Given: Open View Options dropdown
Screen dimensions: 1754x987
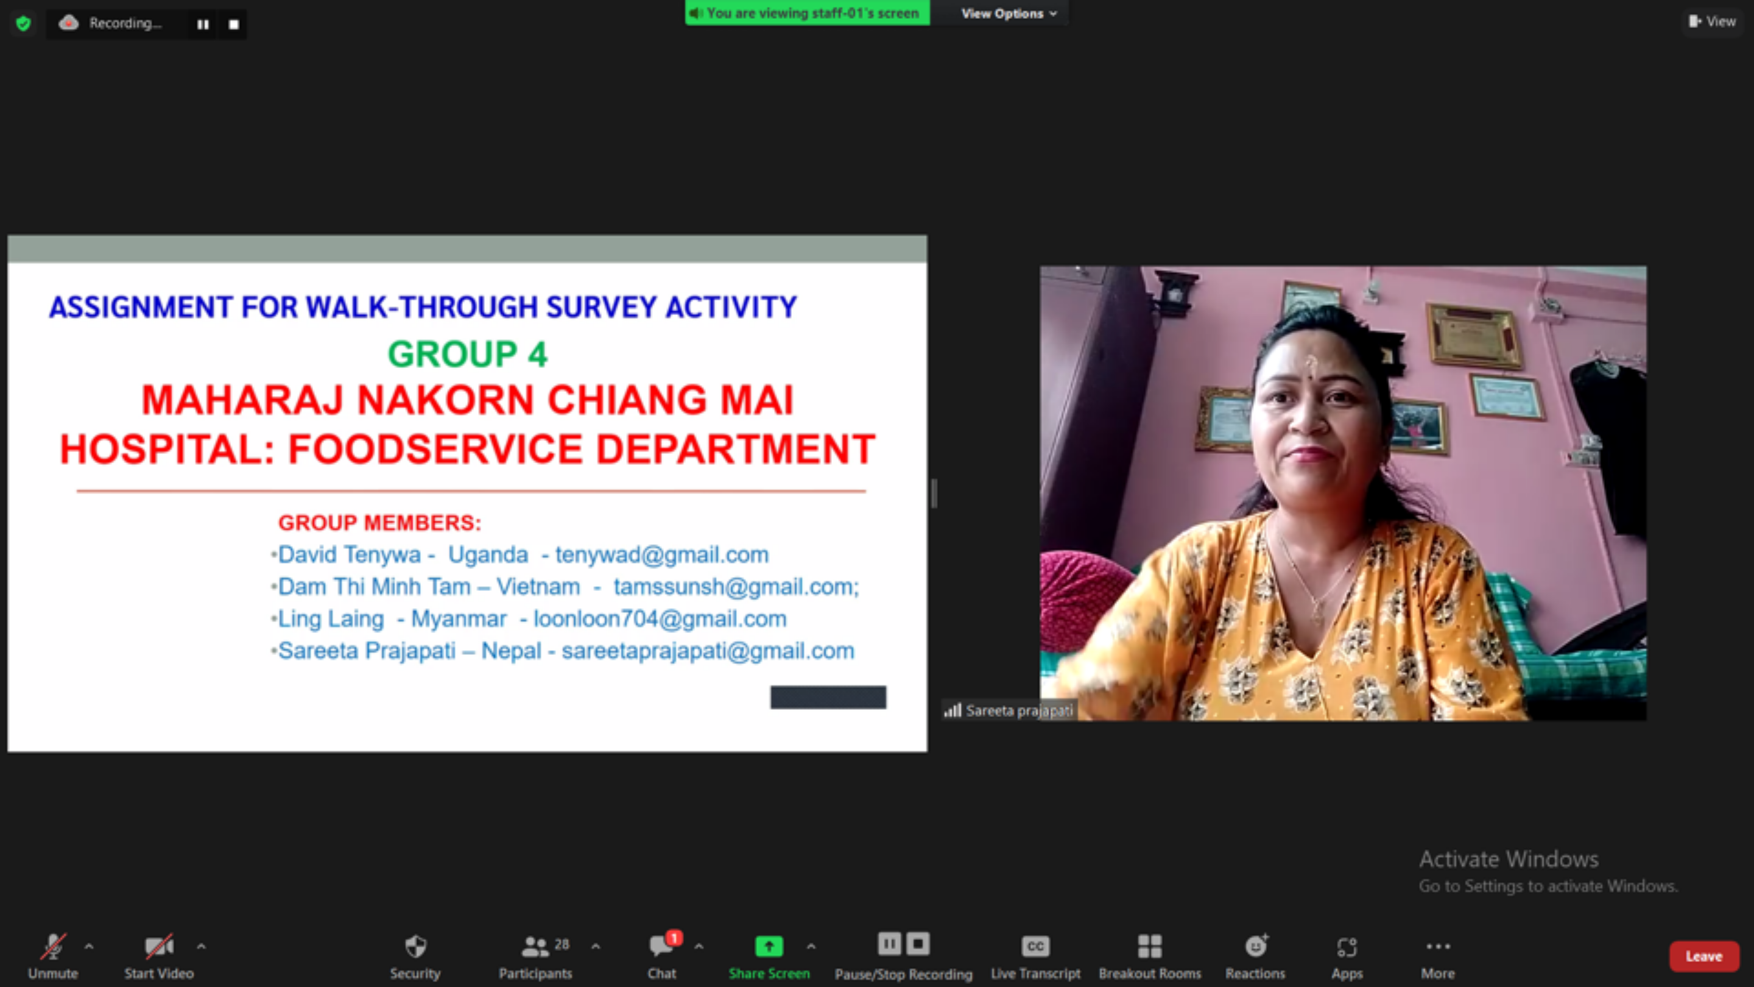Looking at the screenshot, I should (1009, 13).
